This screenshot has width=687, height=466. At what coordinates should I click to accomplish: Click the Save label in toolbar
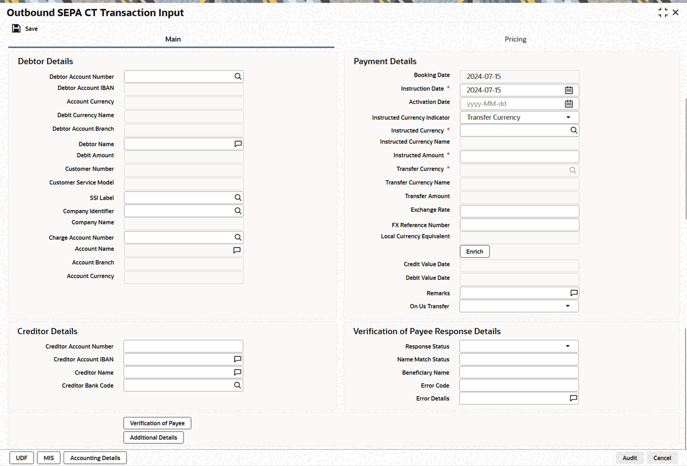click(x=31, y=29)
